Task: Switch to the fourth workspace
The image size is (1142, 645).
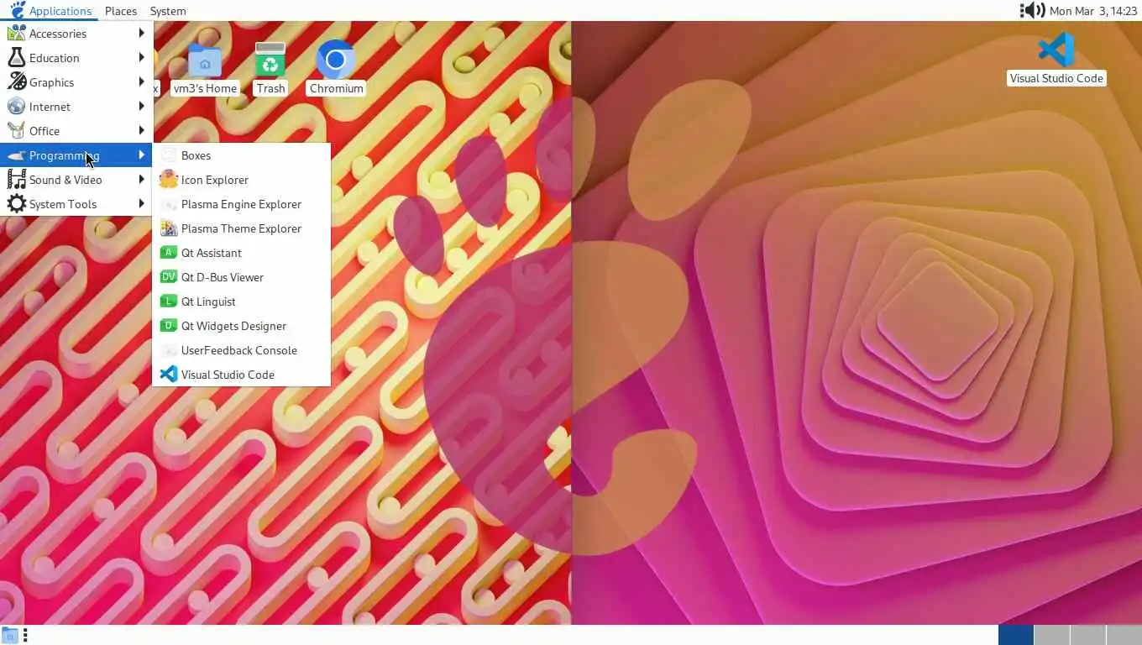Action: pyautogui.click(x=1124, y=635)
